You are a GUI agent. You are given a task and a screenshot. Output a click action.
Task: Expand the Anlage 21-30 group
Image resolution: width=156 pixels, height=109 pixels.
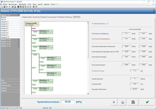19,42
